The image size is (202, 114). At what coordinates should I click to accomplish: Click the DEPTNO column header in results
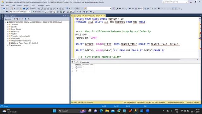click(x=78, y=65)
